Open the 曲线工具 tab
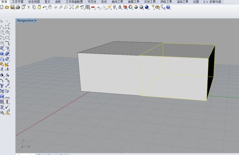The image size is (239, 155). click(x=117, y=2)
